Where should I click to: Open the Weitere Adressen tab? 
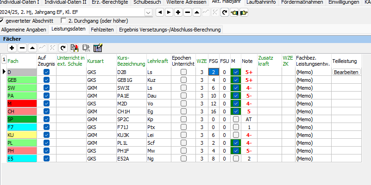pyautogui.click(x=186, y=2)
